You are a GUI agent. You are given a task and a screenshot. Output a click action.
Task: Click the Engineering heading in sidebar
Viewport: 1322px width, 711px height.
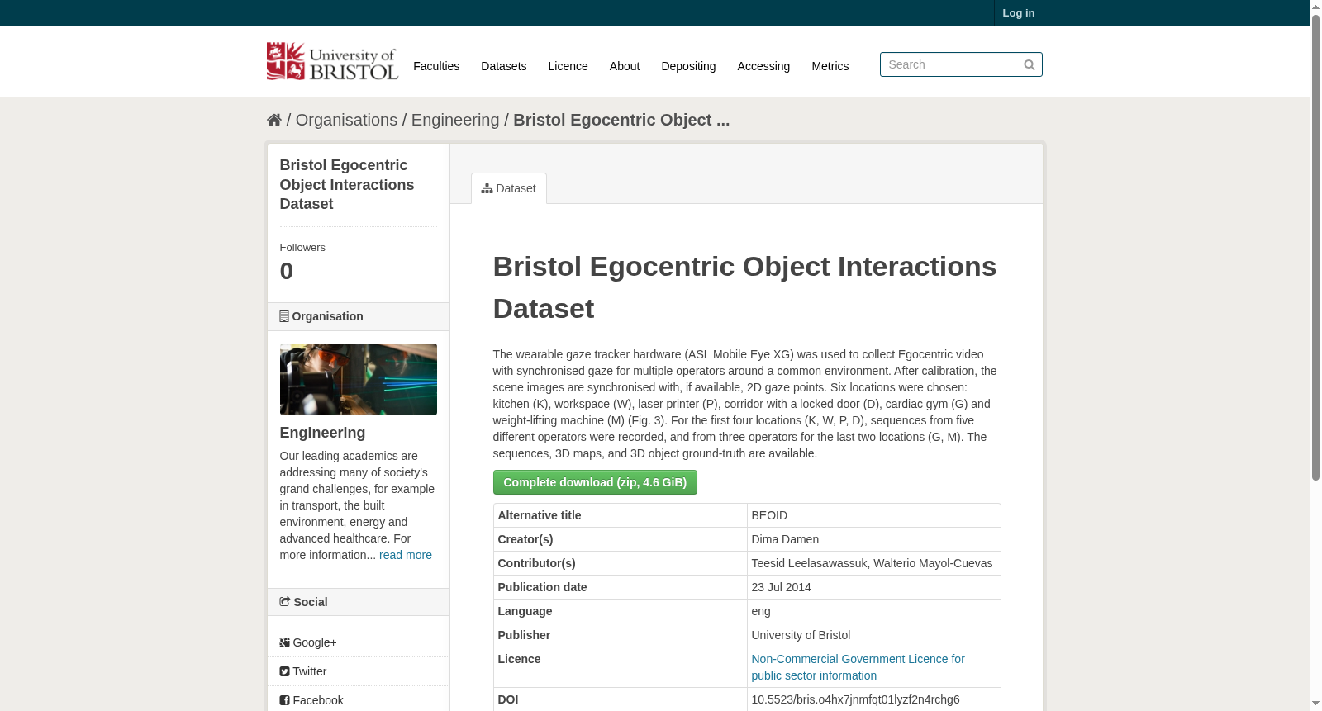(x=322, y=433)
